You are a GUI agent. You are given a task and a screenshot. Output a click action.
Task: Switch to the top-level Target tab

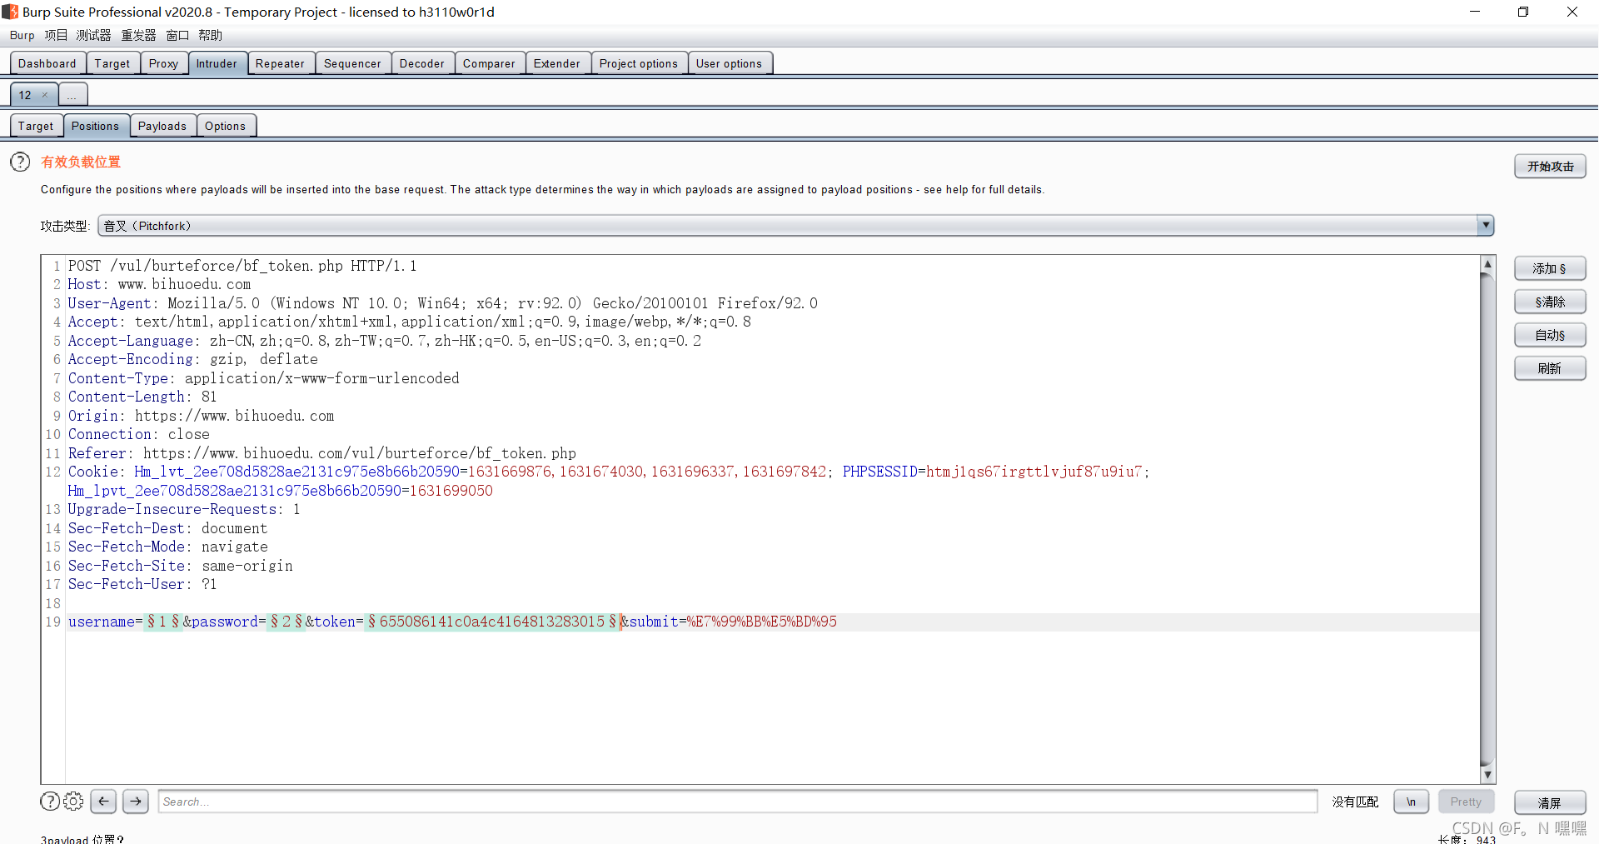pos(112,63)
